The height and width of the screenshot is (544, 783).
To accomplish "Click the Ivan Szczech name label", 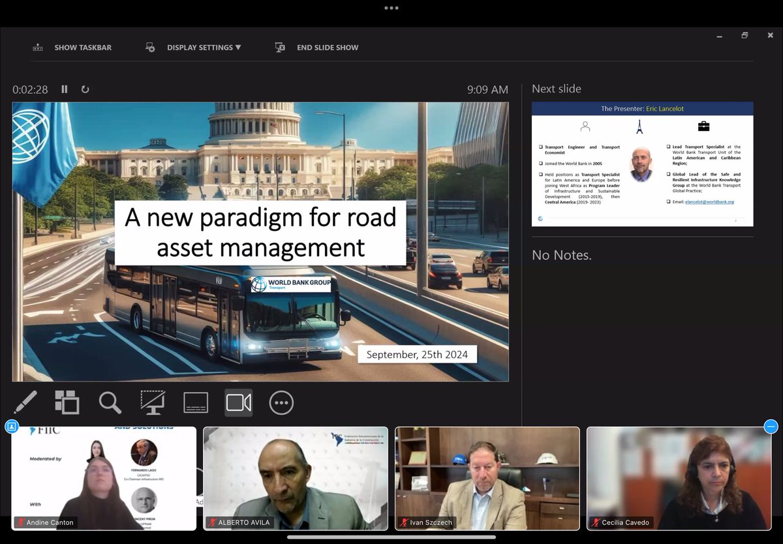I will click(x=432, y=522).
